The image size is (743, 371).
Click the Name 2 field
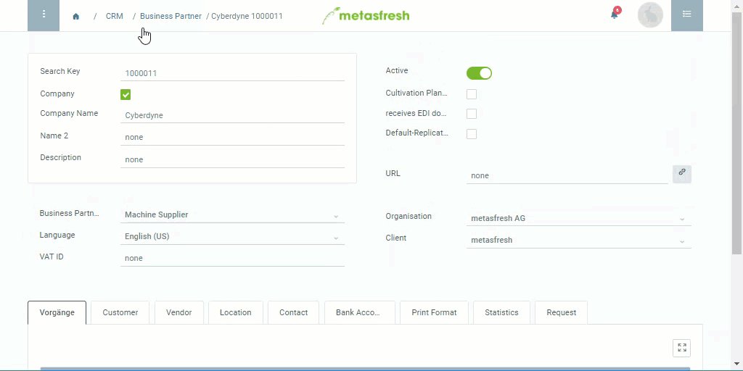[232, 137]
